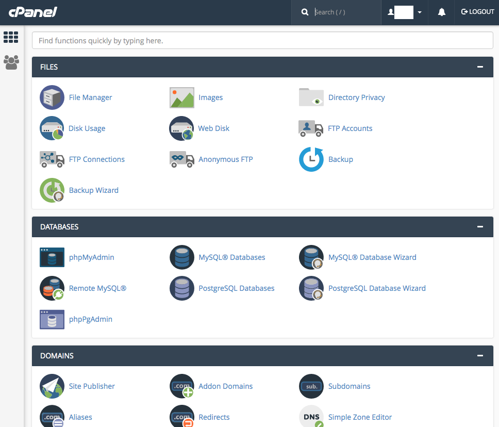
Task: Open the notifications bell
Action: pos(441,12)
